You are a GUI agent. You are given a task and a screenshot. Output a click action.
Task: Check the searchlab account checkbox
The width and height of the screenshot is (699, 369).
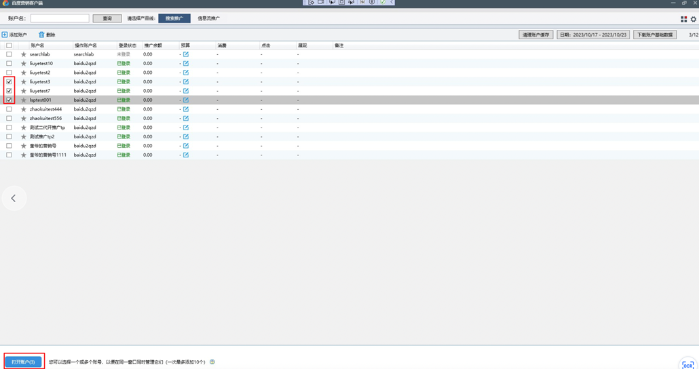click(x=9, y=54)
